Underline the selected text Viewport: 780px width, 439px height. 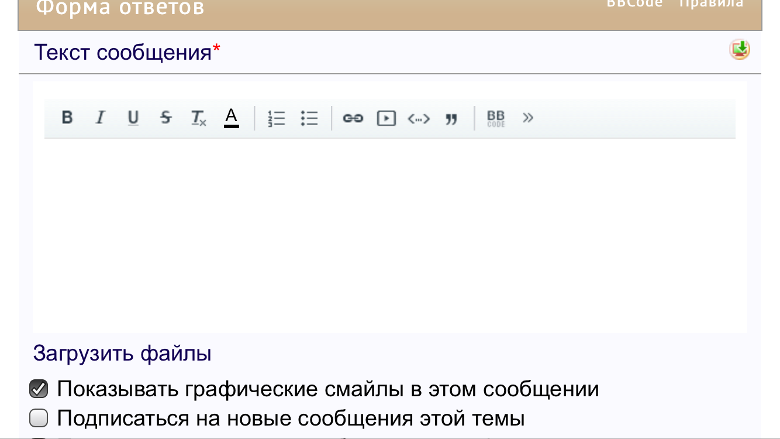[133, 118]
